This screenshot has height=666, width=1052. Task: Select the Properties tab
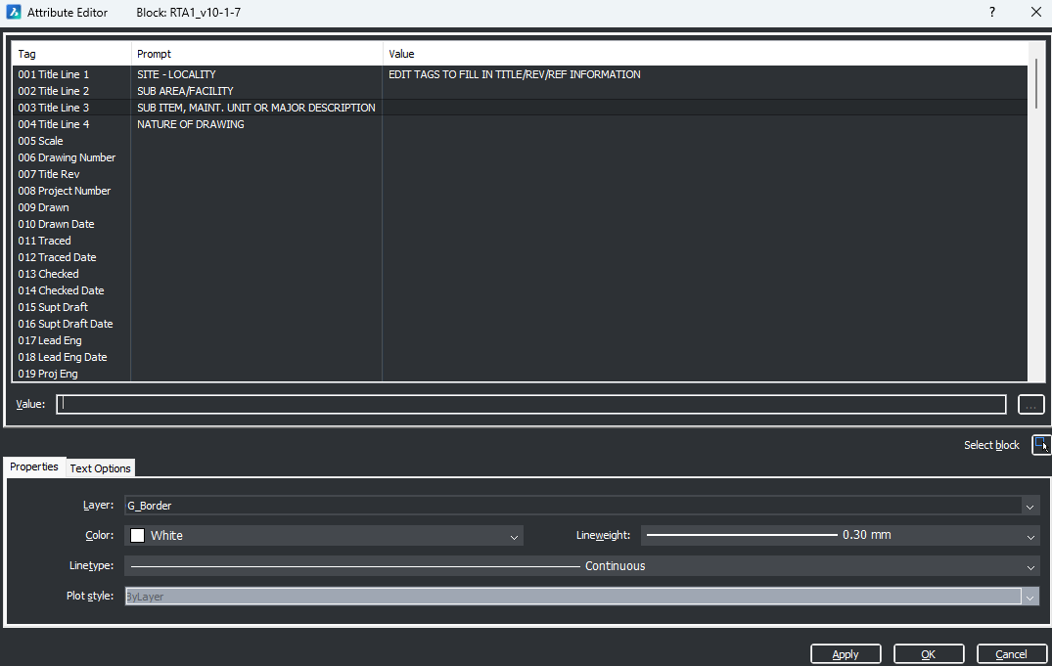(34, 467)
